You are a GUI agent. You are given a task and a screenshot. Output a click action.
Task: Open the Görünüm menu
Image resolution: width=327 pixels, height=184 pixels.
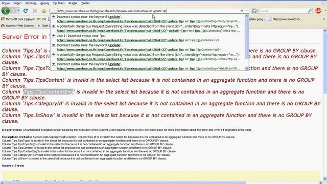pos(31,3)
